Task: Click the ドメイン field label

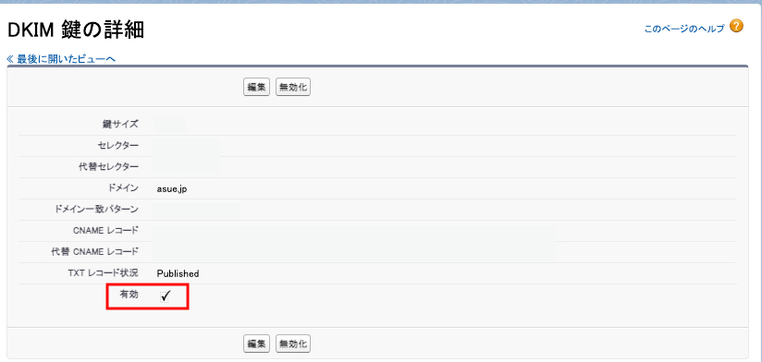Action: [x=124, y=188]
